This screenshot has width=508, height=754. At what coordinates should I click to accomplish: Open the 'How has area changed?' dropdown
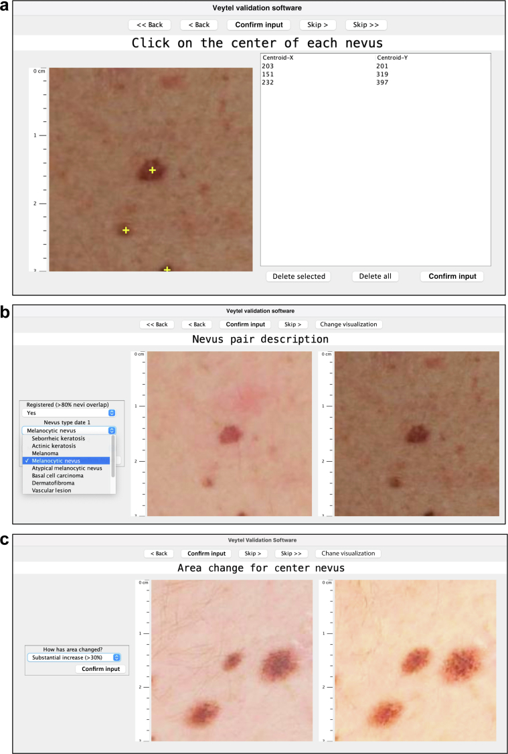(74, 657)
